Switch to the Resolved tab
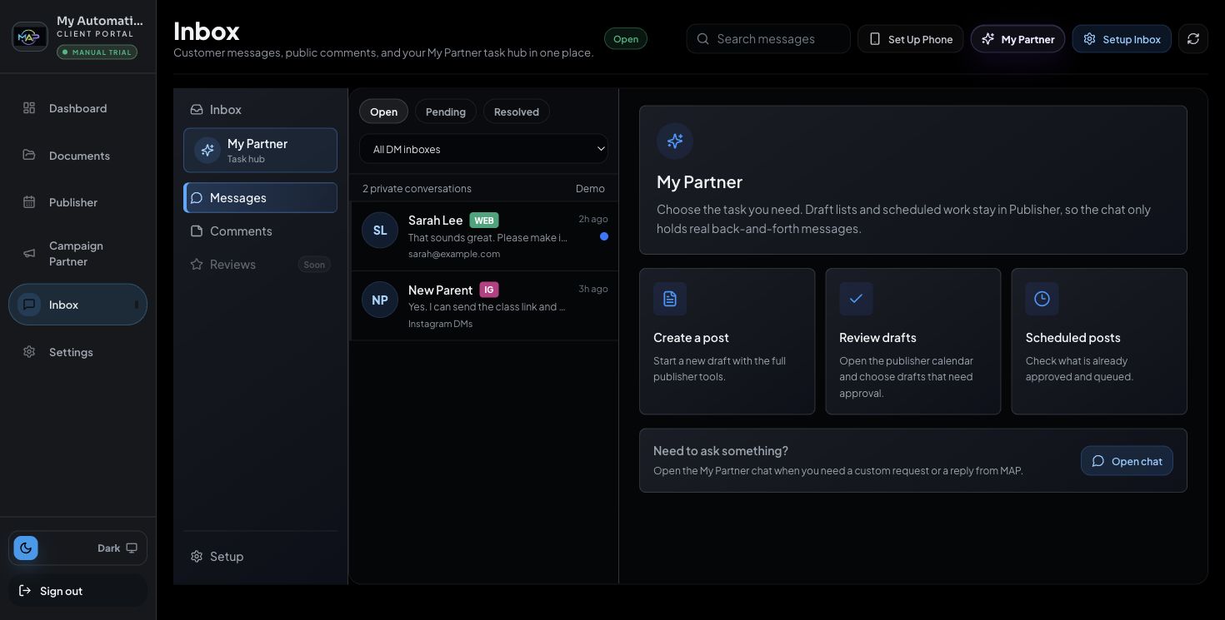The image size is (1225, 620). click(x=516, y=112)
